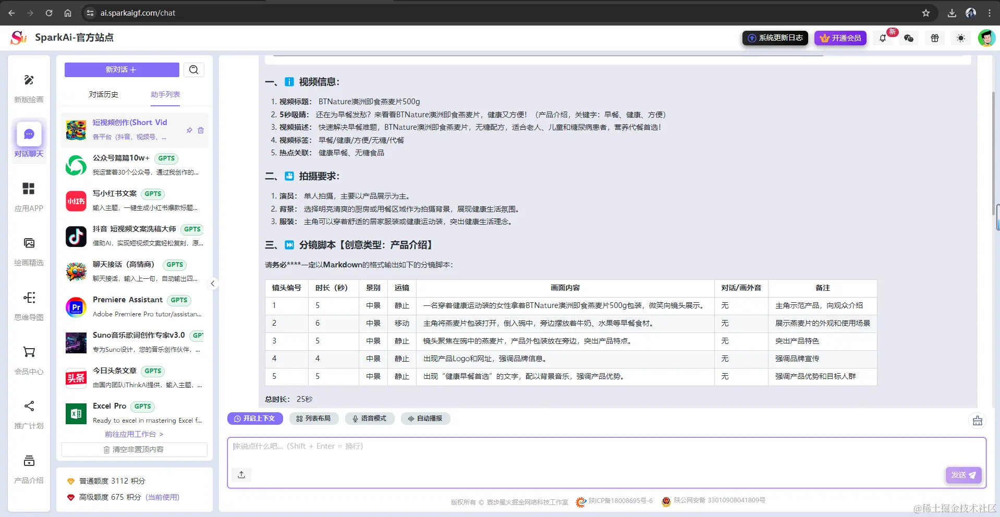Switch to the 对话历史 tab

click(103, 95)
